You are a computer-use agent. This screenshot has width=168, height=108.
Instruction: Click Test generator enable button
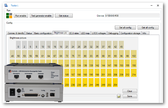41,16
